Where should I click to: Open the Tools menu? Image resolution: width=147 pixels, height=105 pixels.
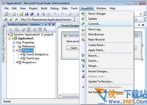[74, 8]
